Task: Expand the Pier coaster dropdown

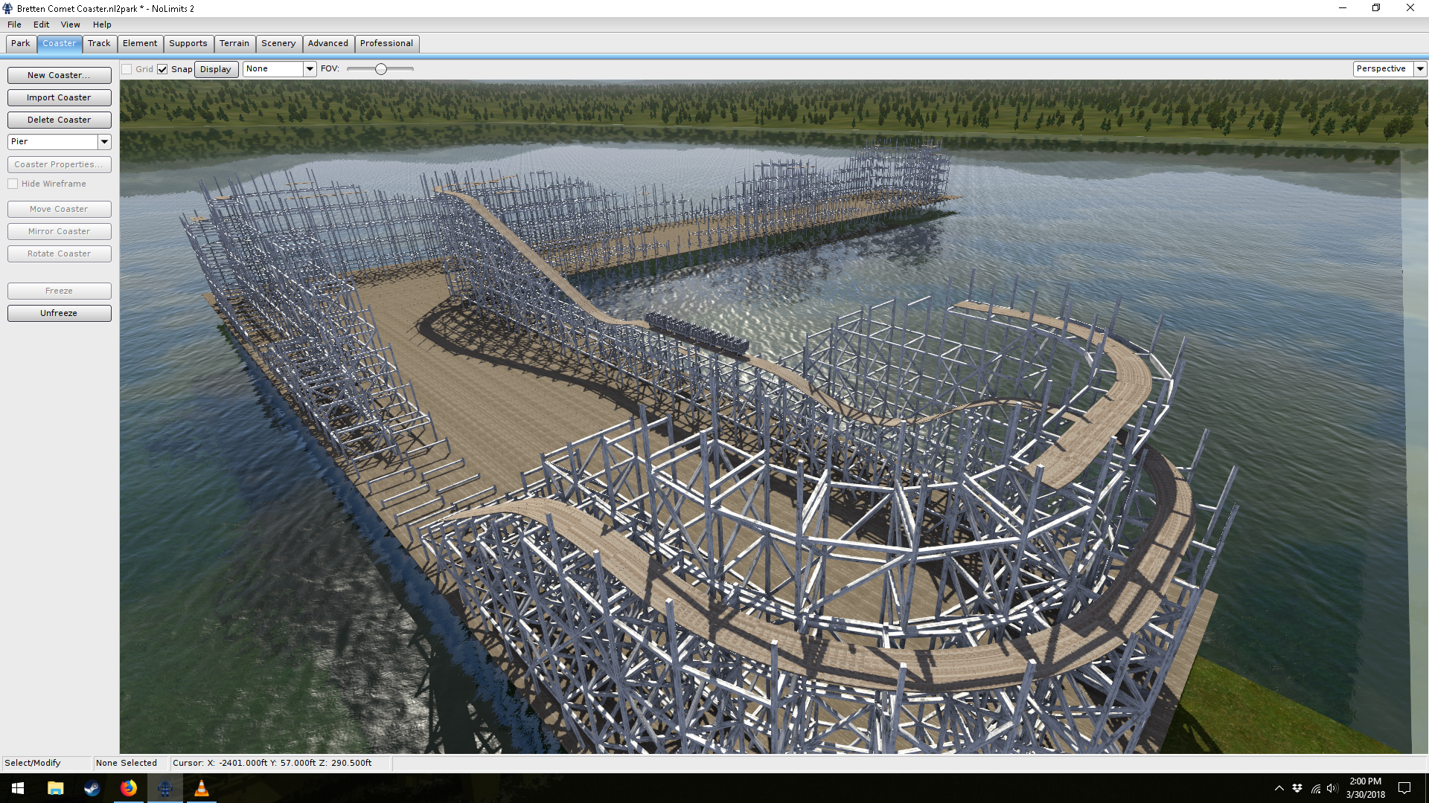Action: [x=104, y=141]
